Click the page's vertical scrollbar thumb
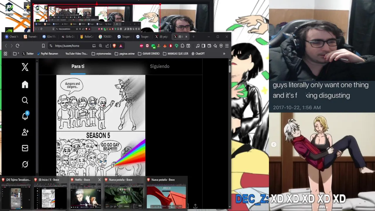The width and height of the screenshot is (375, 211). pyautogui.click(x=230, y=69)
